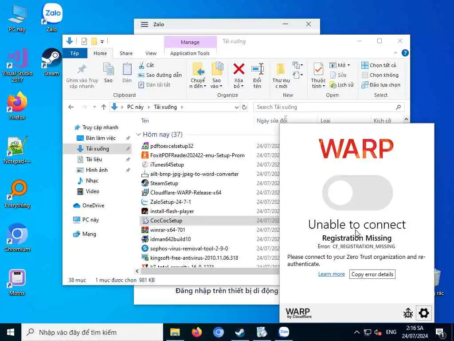Image resolution: width=454 pixels, height=341 pixels.
Task: Go back with Explorer back arrow
Action: coord(71,107)
